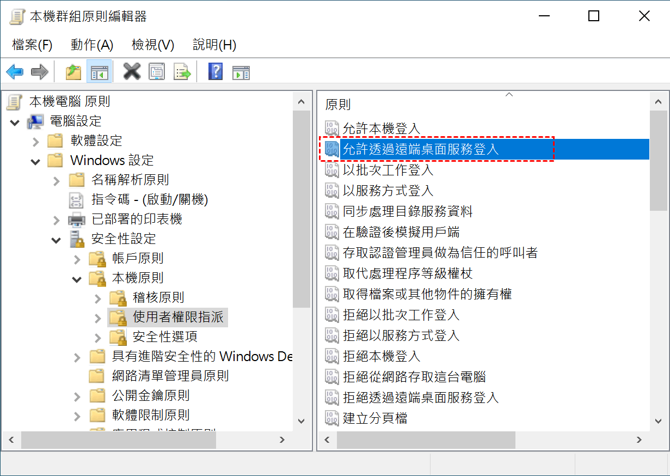Click the Forward arrow toolbar icon

[x=40, y=71]
